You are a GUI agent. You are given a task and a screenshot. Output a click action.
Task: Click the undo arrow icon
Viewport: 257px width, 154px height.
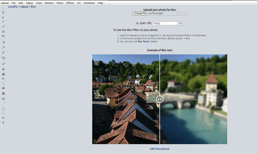click(x=3, y=118)
